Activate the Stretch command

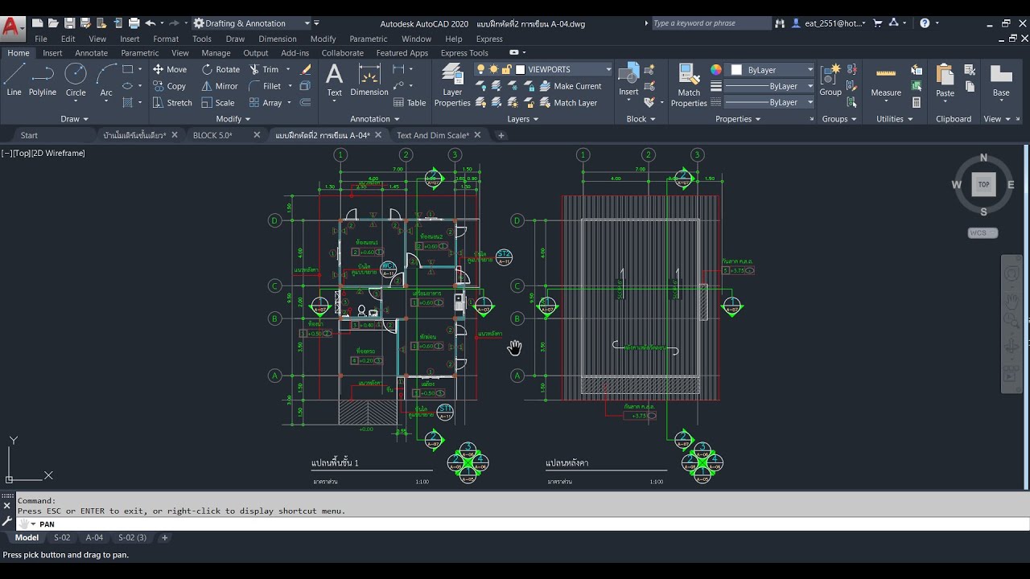click(x=172, y=103)
